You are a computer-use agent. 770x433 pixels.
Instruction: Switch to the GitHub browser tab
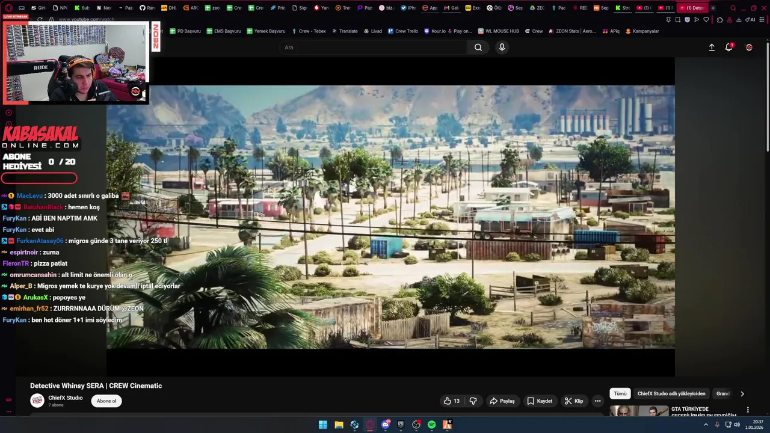pos(147,8)
